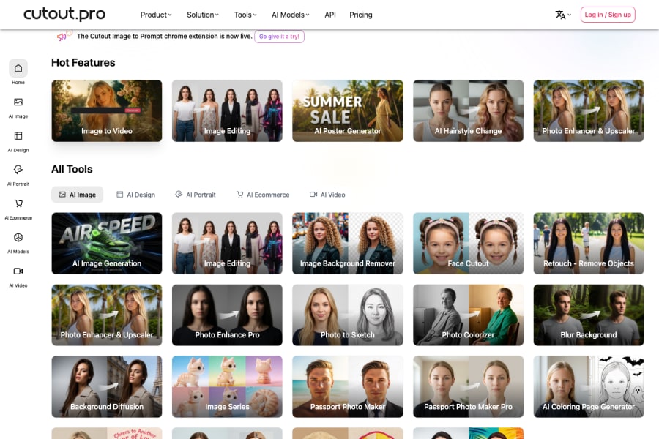Click the Log in / Sign up button
This screenshot has width=659, height=439.
pos(608,14)
